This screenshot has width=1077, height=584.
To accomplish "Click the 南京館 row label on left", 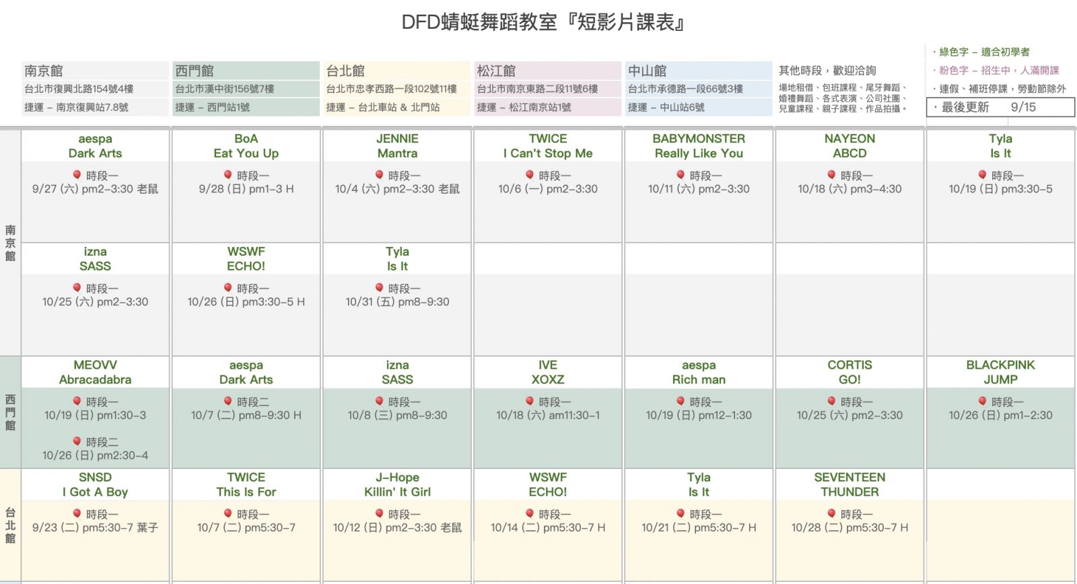I will coord(10,243).
